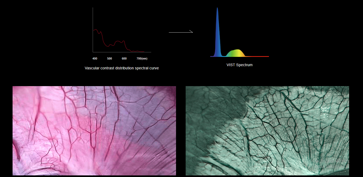Image resolution: width=363 pixels, height=177 pixels.
Task: Click the vertical axis of the contrast chart
Action: point(93,29)
